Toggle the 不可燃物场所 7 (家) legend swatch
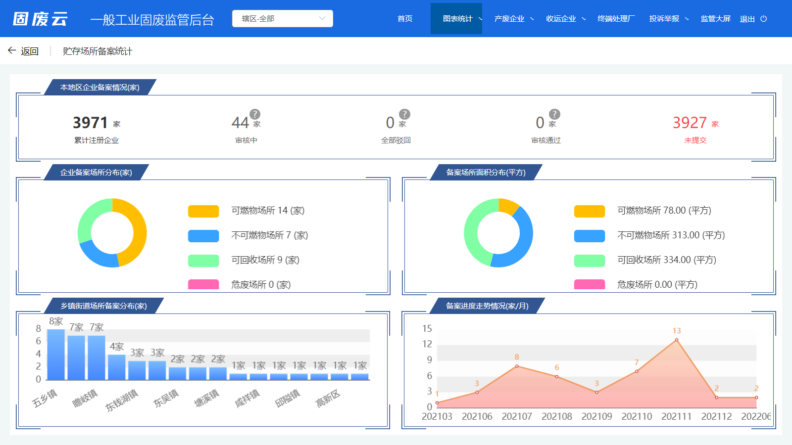The width and height of the screenshot is (792, 445). pyautogui.click(x=203, y=236)
